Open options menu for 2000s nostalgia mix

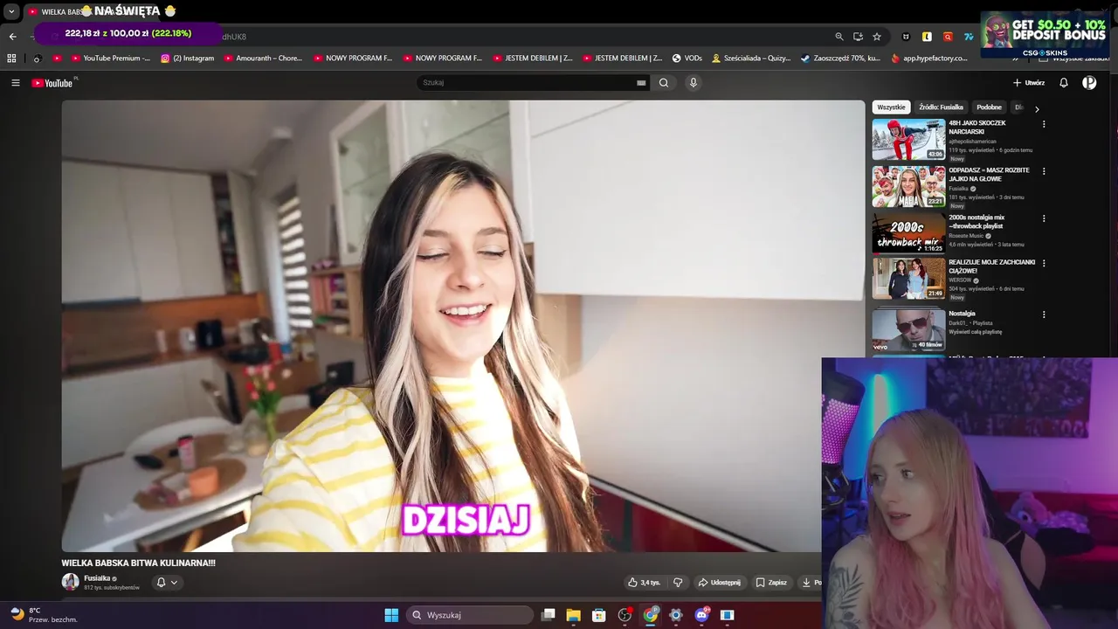click(1044, 218)
